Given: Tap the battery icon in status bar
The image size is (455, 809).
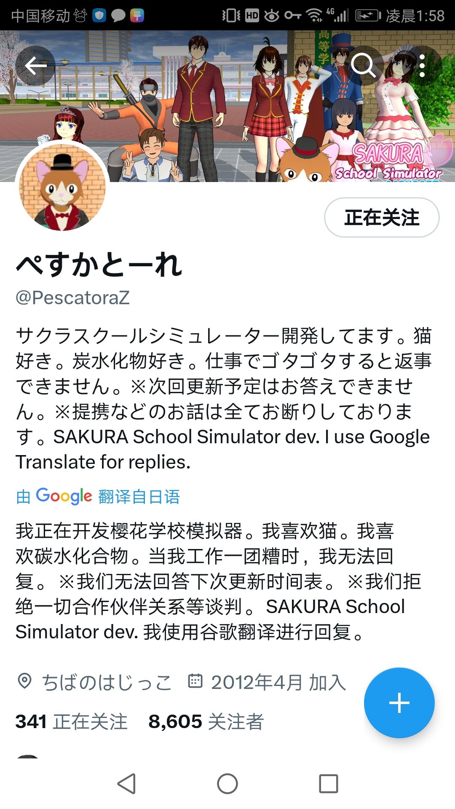Looking at the screenshot, I should click(368, 16).
